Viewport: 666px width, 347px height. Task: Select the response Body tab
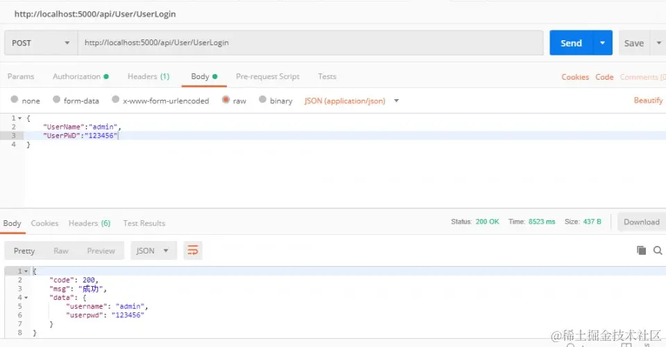pyautogui.click(x=12, y=223)
